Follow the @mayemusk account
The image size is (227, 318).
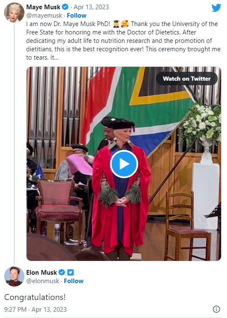(x=77, y=16)
